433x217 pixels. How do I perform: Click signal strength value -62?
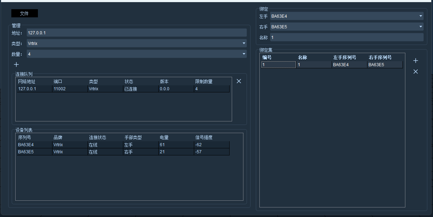click(212, 145)
